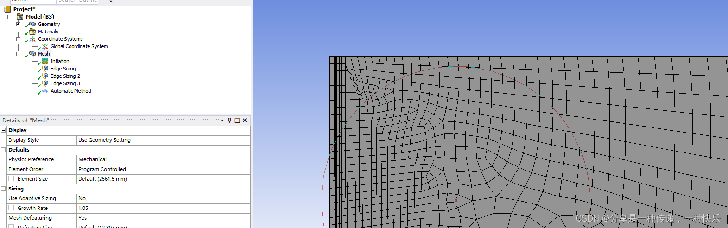This screenshot has height=228, width=728.
Task: Select the Materials label in the tree
Action: pyautogui.click(x=48, y=32)
